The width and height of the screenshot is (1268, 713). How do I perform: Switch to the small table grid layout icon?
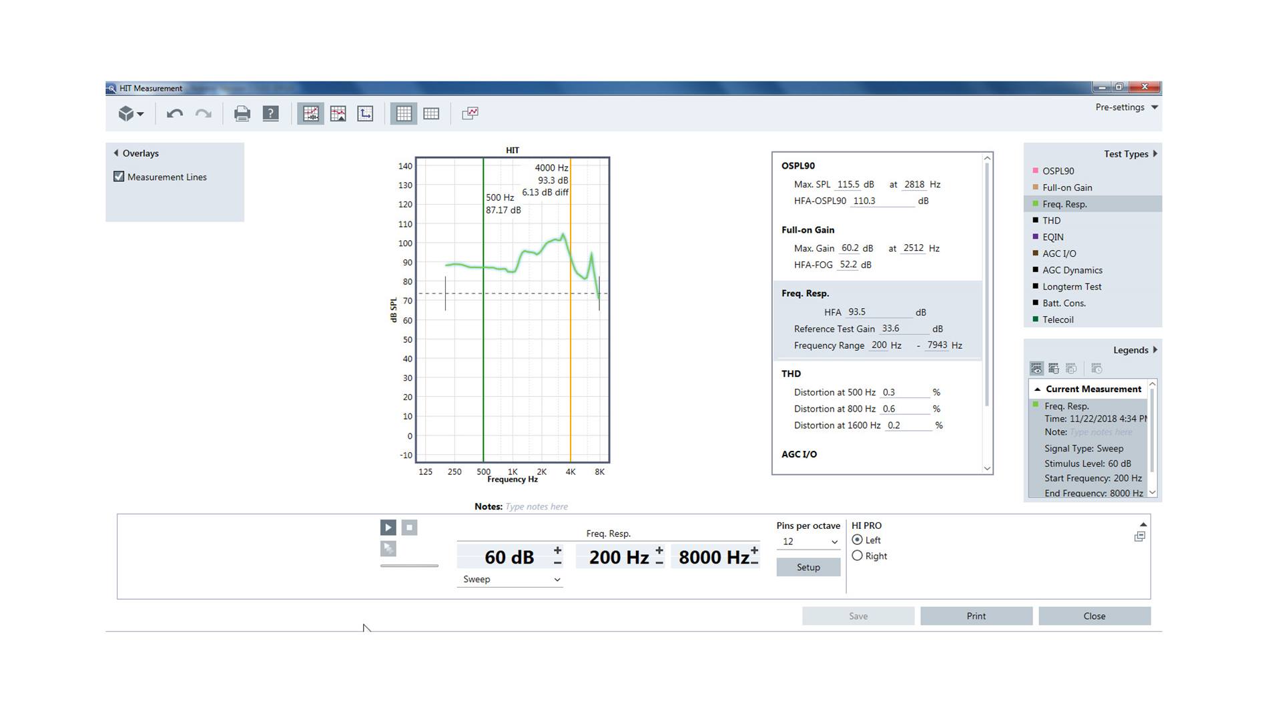coord(431,113)
